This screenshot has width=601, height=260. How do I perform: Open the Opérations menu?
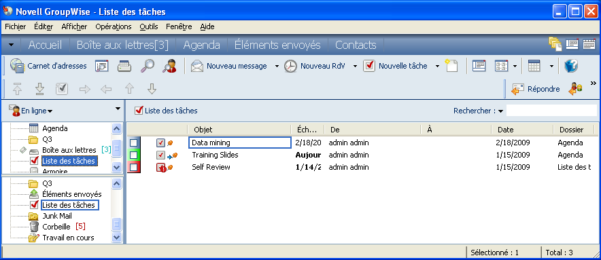click(114, 26)
